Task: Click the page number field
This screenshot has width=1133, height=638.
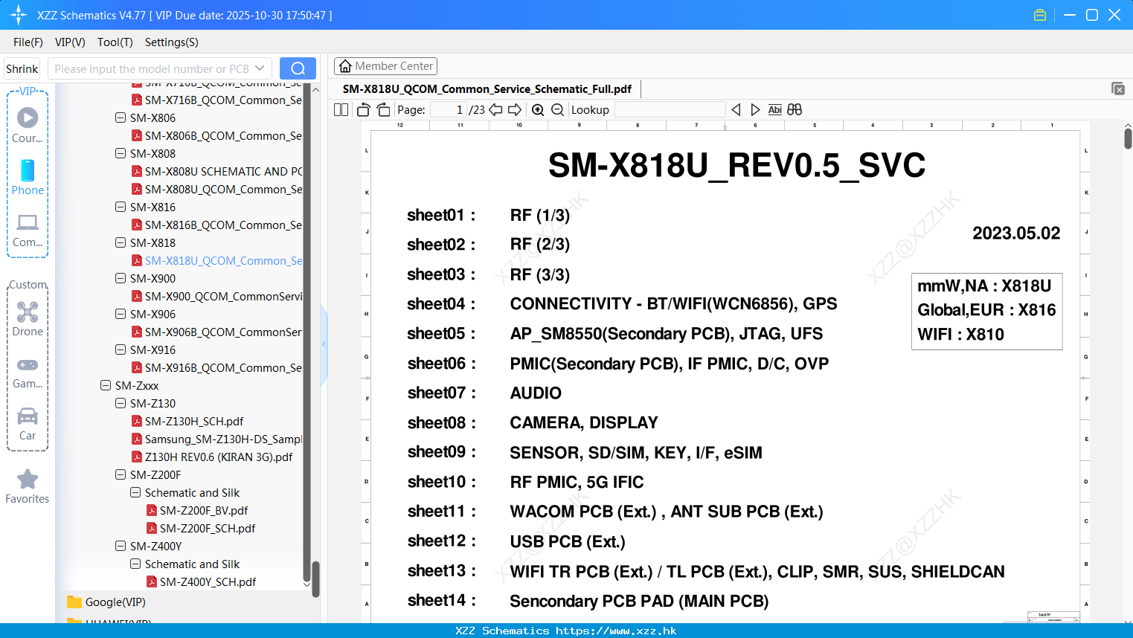Action: click(x=449, y=110)
